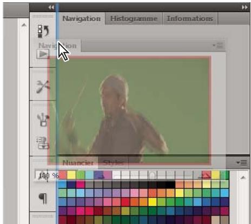Open the Actions panel play-button icon

pos(43,54)
